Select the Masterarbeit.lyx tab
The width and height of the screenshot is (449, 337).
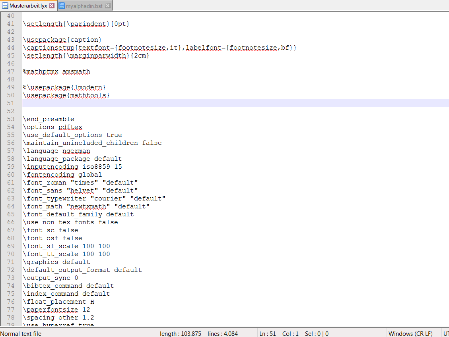(x=28, y=6)
